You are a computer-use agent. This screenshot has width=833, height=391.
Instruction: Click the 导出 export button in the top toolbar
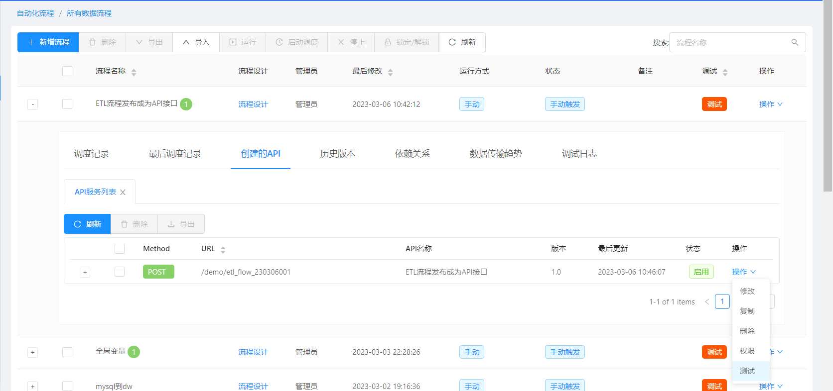(149, 42)
